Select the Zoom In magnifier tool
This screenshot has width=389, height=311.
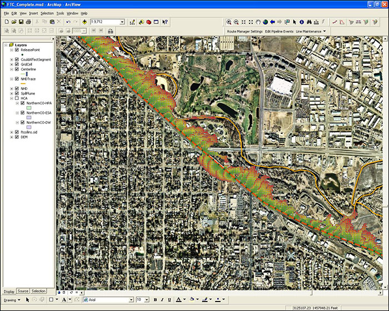(x=229, y=22)
